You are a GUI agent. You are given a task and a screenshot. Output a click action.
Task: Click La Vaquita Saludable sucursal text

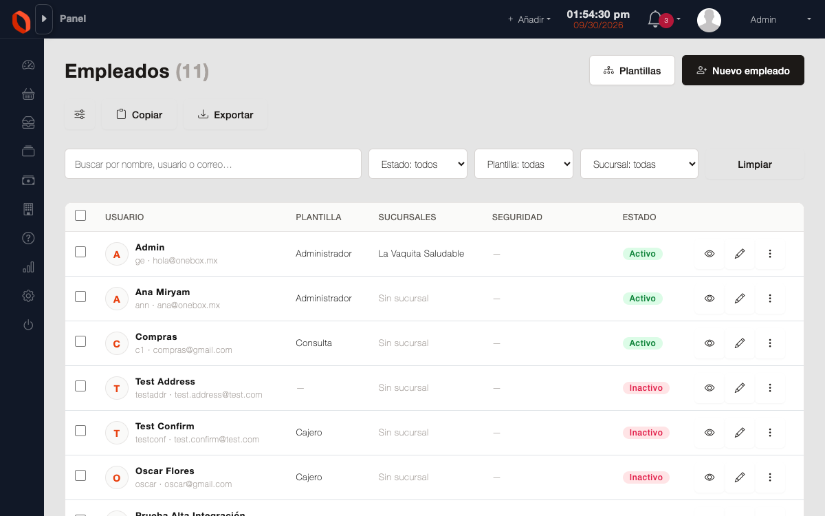(421, 254)
